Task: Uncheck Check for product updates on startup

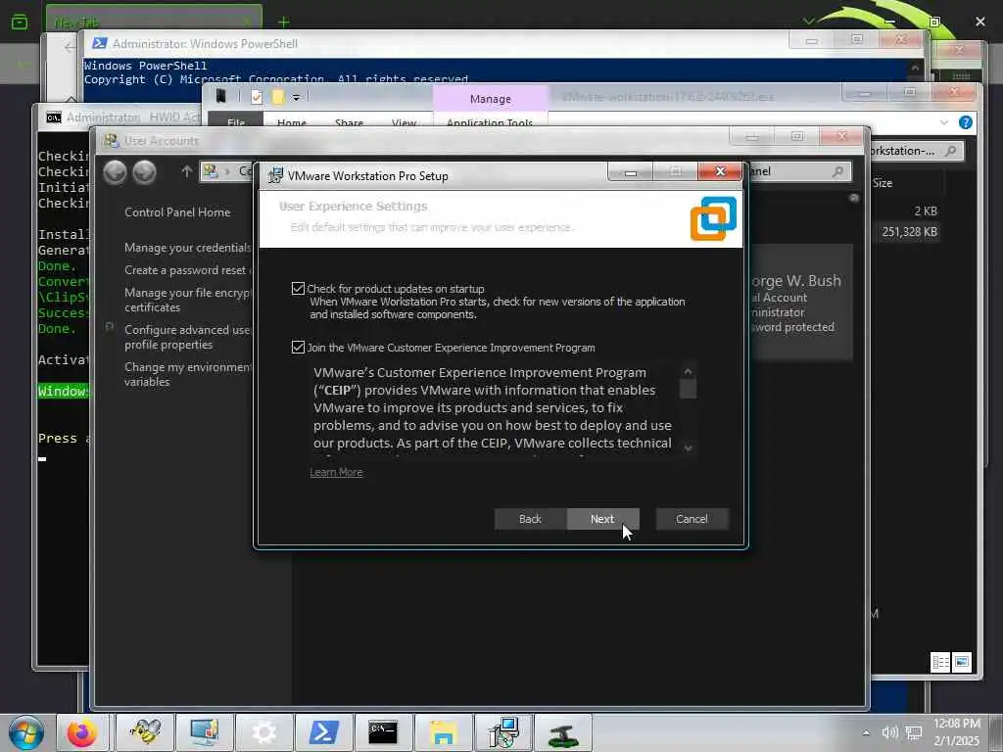Action: click(x=298, y=289)
